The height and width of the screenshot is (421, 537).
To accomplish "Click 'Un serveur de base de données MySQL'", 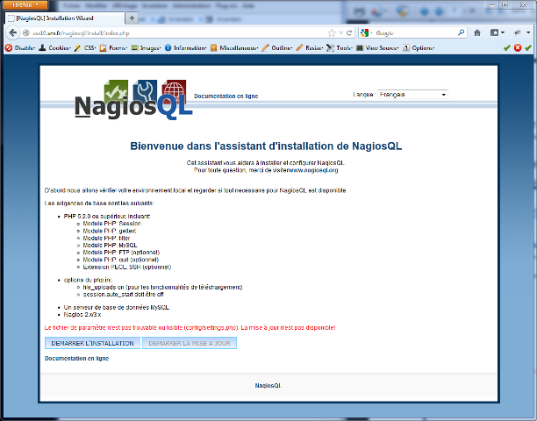I will pos(117,307).
